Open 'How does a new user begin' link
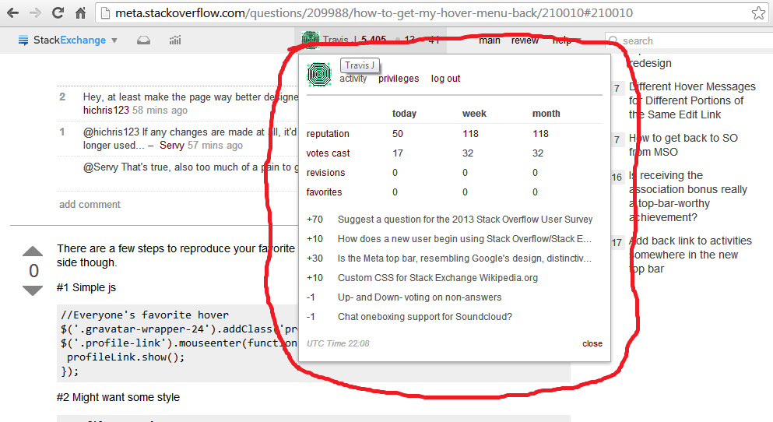The width and height of the screenshot is (773, 422). [465, 238]
